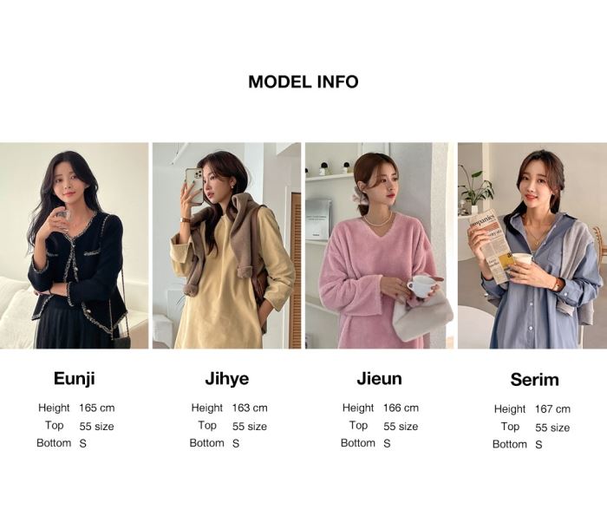Click the phone in Jihye's hand
The height and width of the screenshot is (529, 607).
194,185
